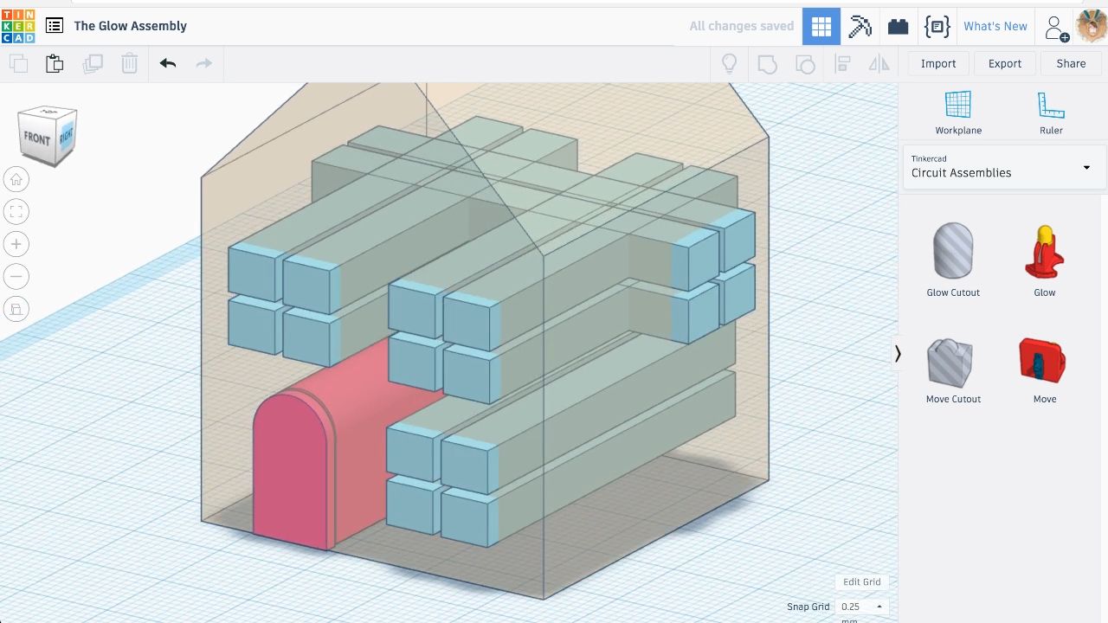Toggle orthographic perspective view

[16, 309]
